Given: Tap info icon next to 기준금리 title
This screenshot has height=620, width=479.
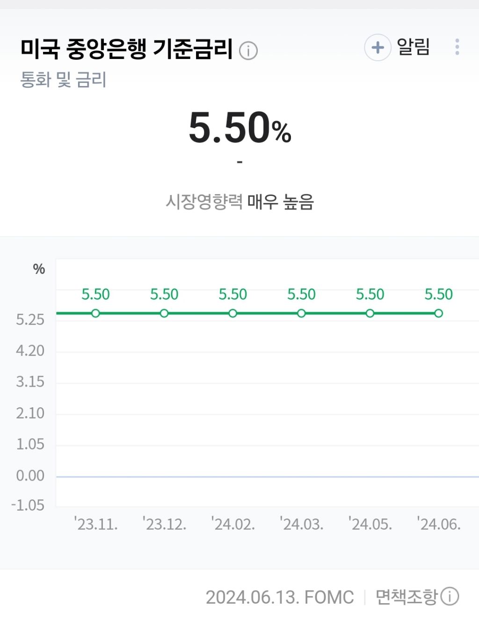Looking at the screenshot, I should pos(248,50).
